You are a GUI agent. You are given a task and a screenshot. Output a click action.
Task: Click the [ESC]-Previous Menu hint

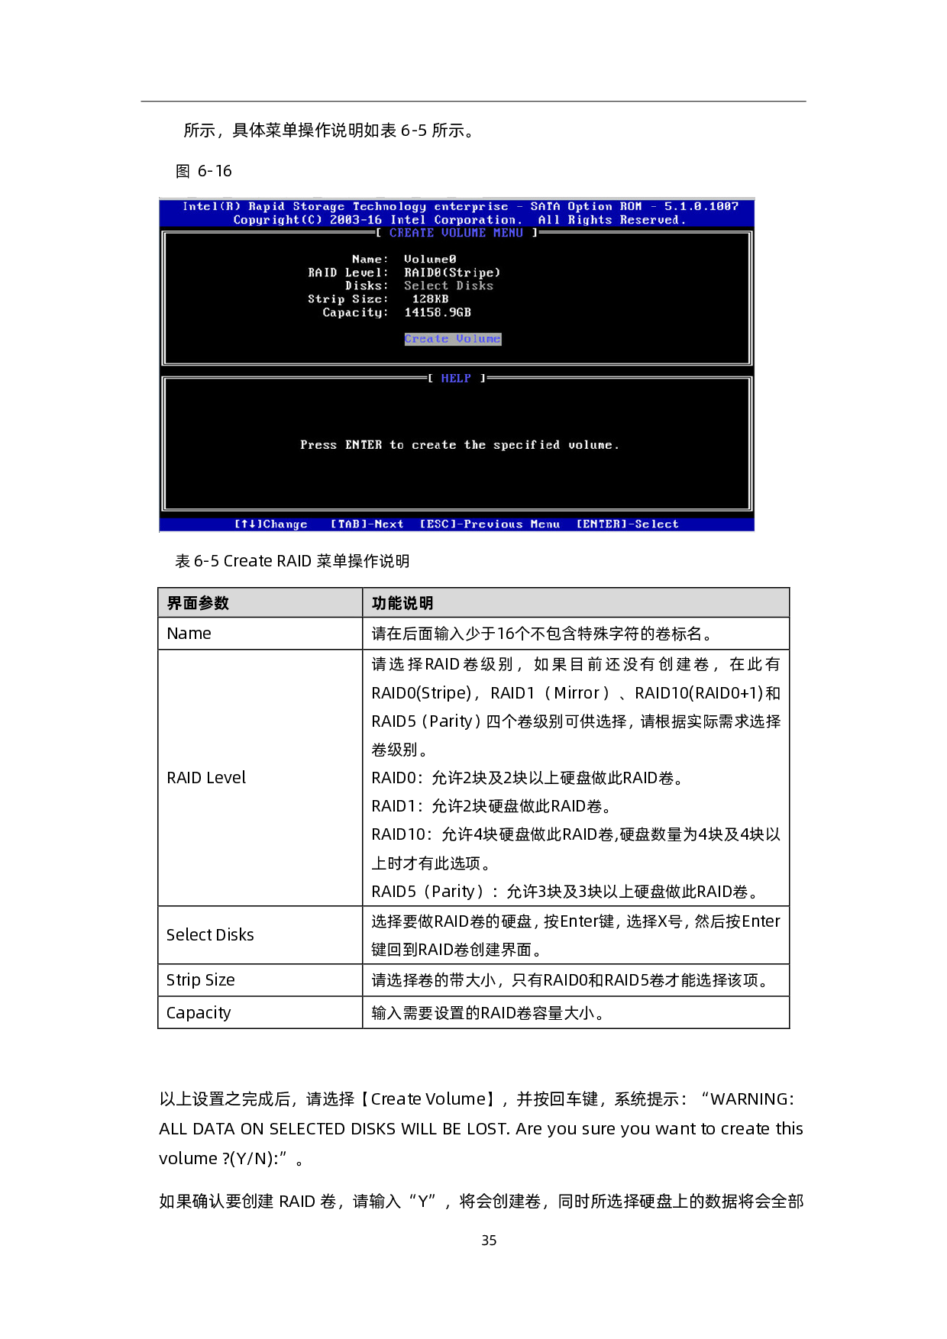click(x=490, y=524)
